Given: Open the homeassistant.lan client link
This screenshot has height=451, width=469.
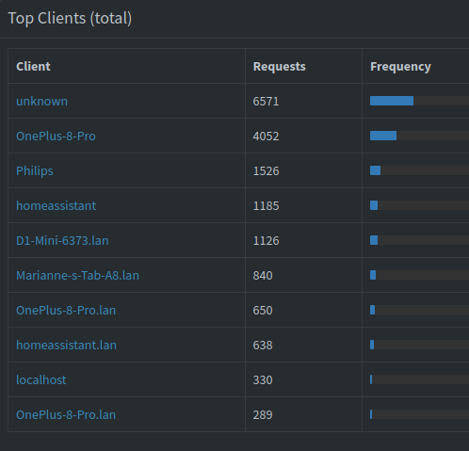Looking at the screenshot, I should click(66, 345).
